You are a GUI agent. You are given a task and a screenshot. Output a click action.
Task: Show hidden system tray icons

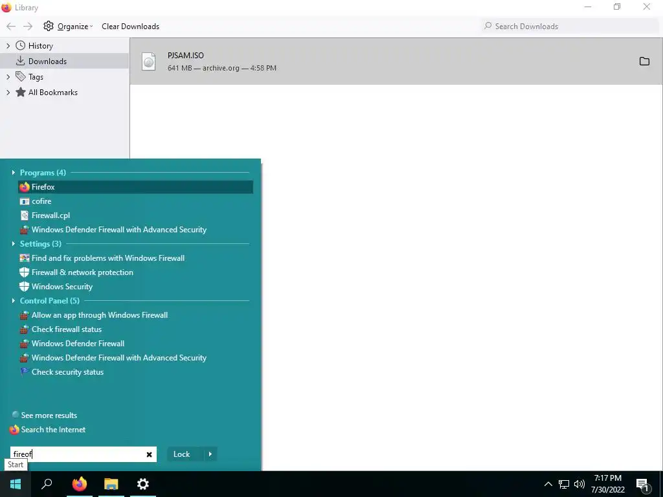[548, 484]
